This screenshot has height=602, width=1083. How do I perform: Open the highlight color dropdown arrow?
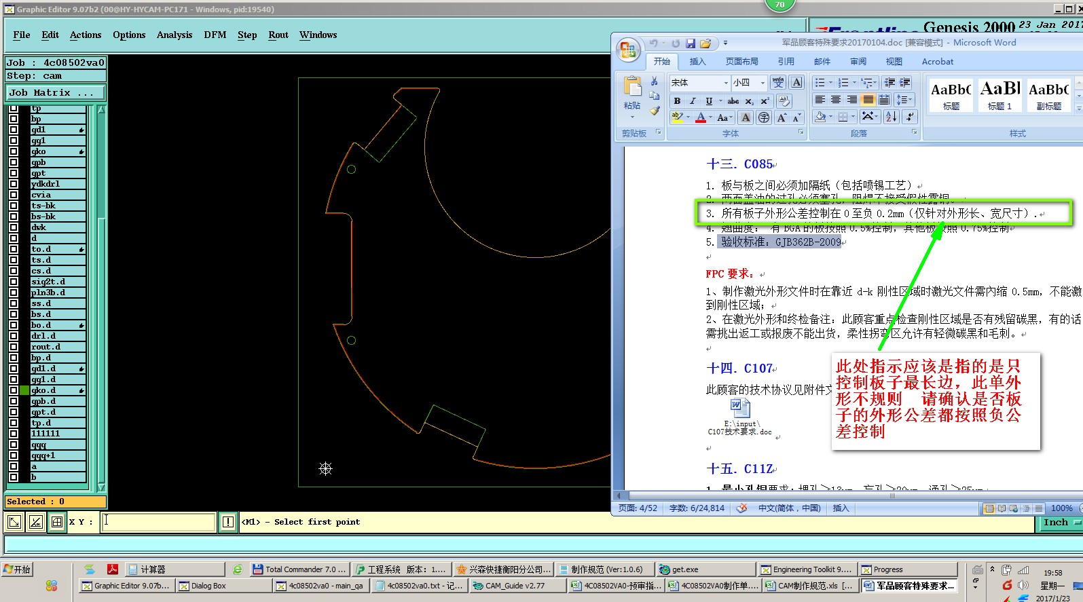[687, 117]
